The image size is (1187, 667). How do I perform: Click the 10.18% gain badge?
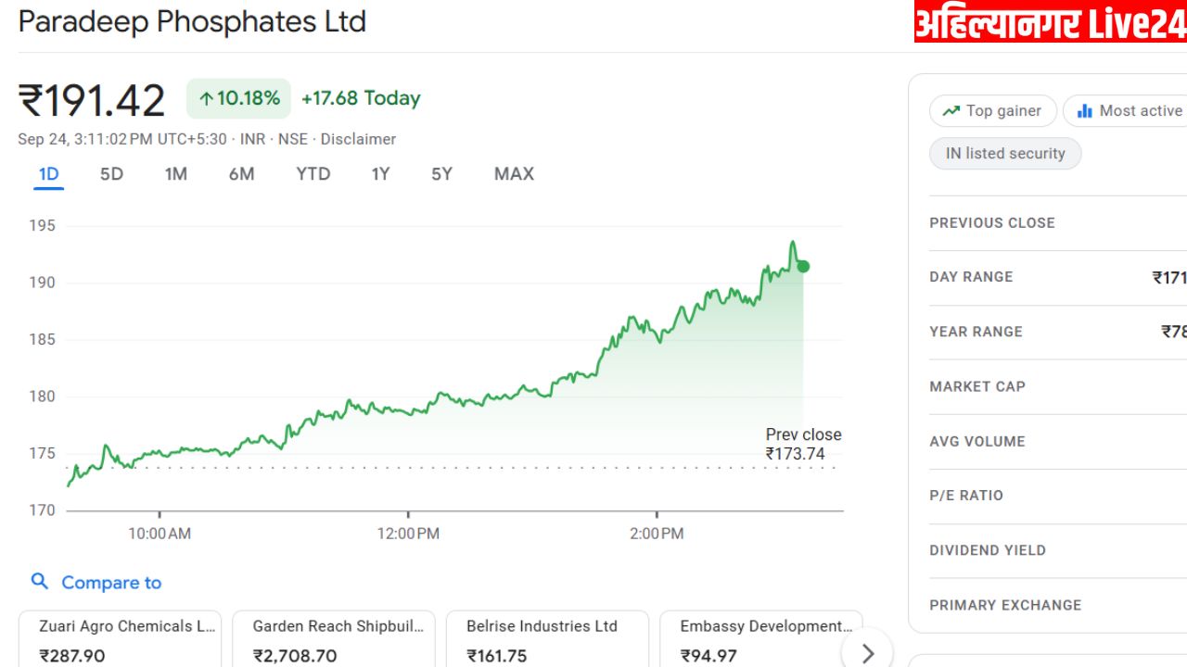tap(239, 98)
